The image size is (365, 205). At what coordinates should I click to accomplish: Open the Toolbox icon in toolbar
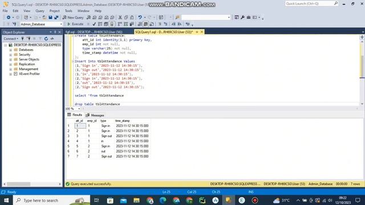coord(249,18)
